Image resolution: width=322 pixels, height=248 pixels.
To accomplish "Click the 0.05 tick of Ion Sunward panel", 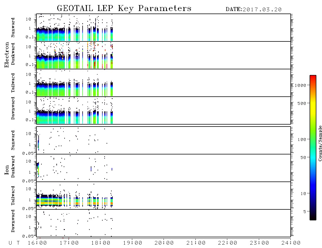I will (x=28, y=153).
